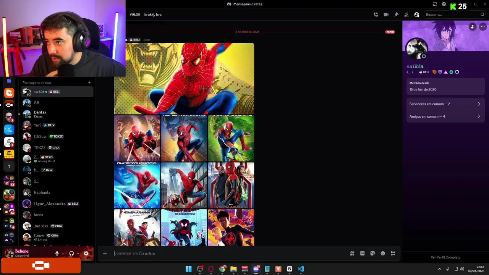The height and width of the screenshot is (275, 489).
Task: Open pinned messages
Action: 396,15
